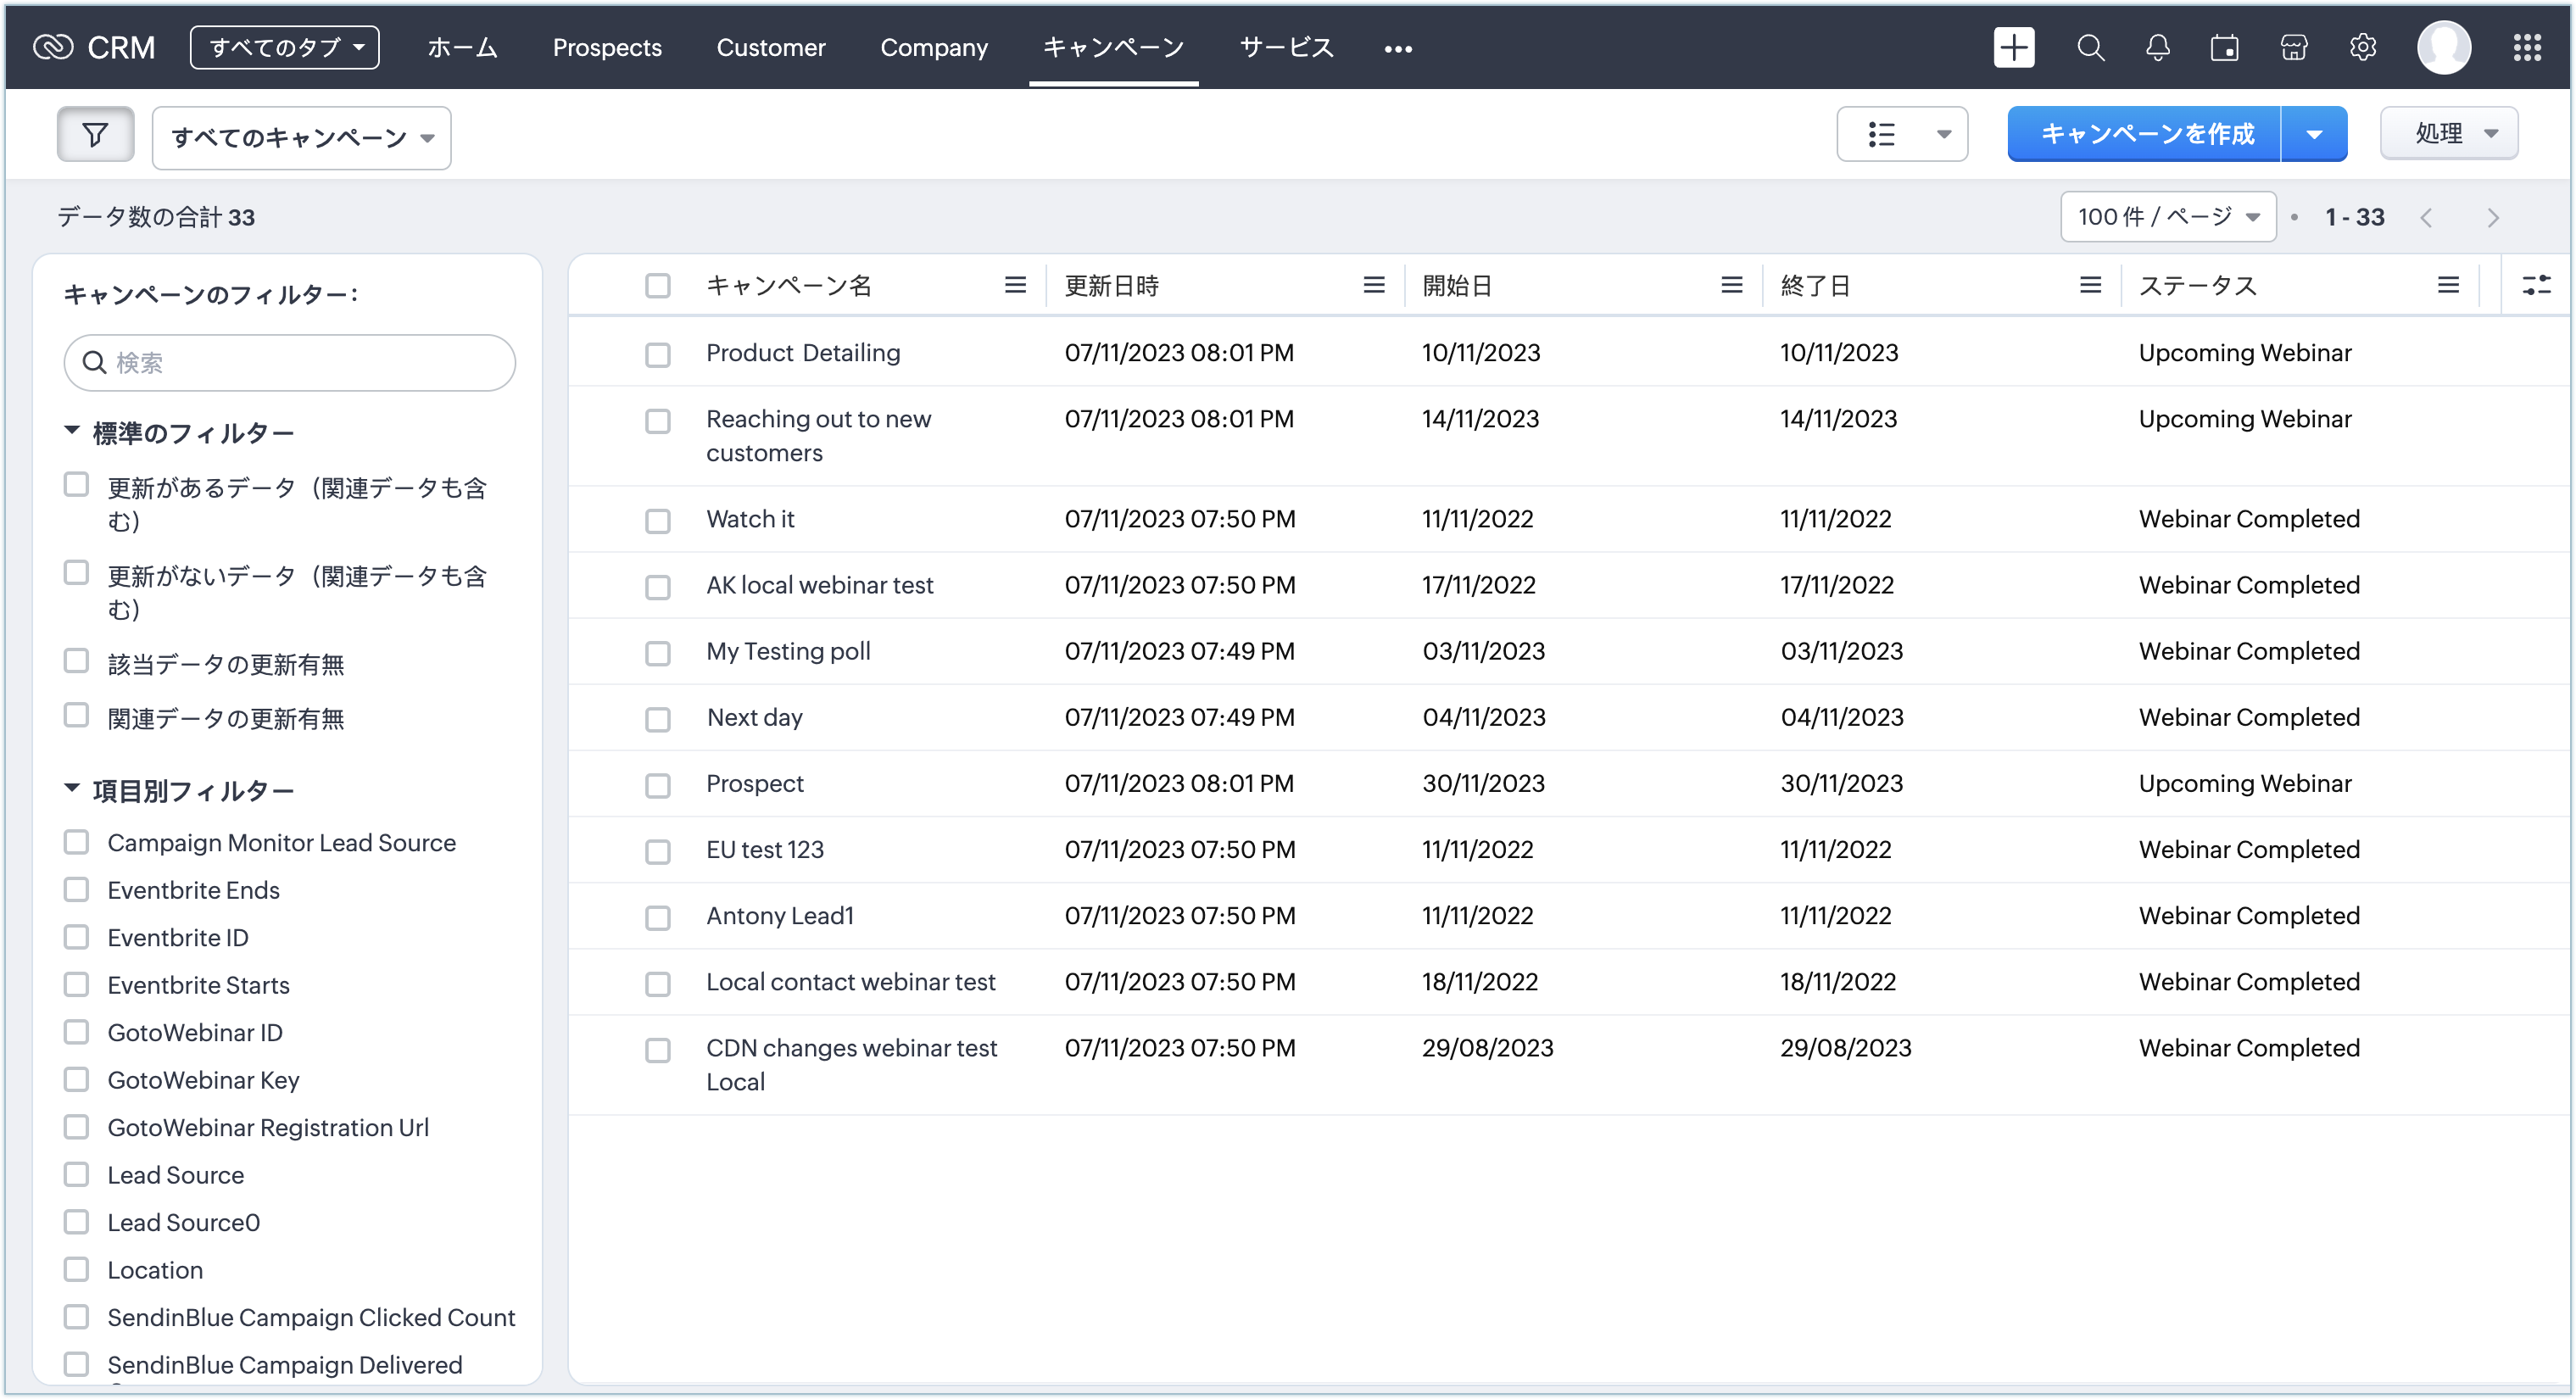2576x1399 pixels.
Task: Open the calendar icon in the top bar
Action: 2224,47
